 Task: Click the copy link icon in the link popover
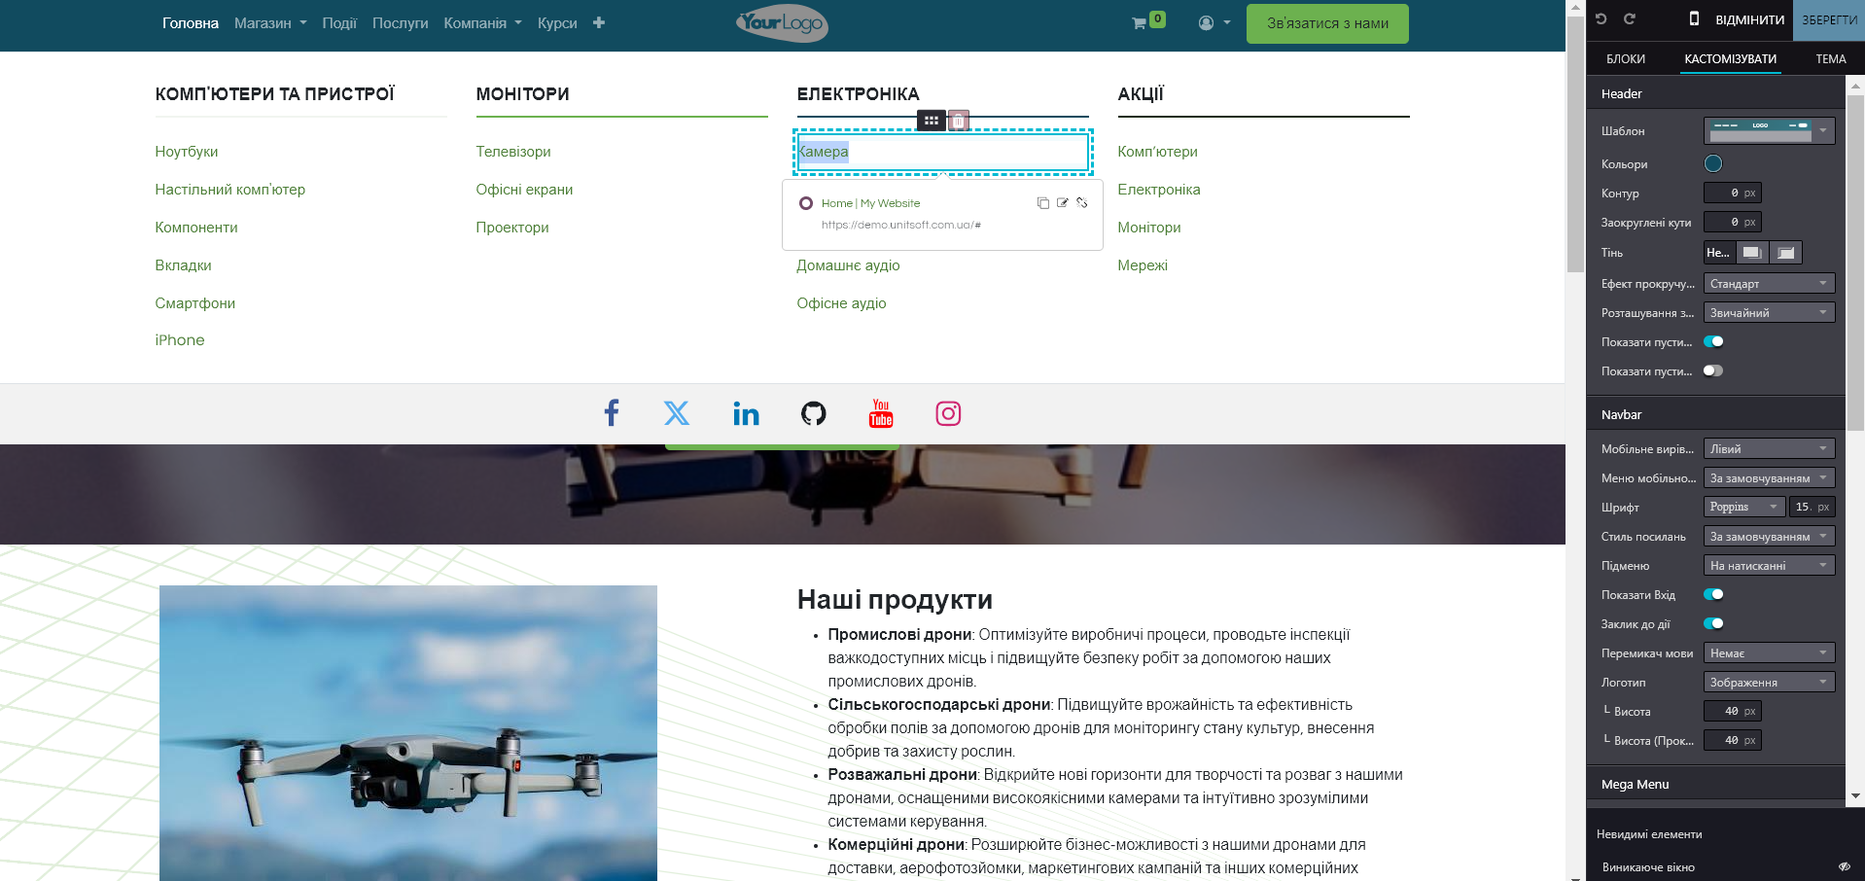click(x=1042, y=203)
